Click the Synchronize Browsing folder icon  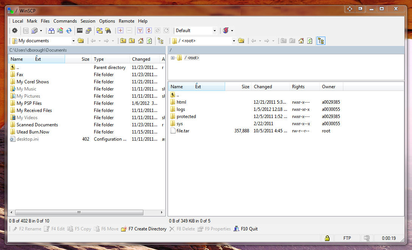(100, 31)
